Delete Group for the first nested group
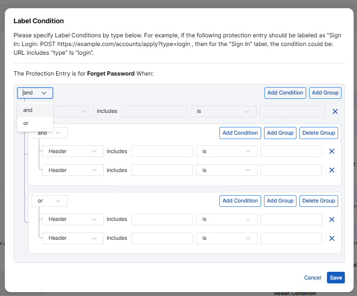 click(318, 133)
